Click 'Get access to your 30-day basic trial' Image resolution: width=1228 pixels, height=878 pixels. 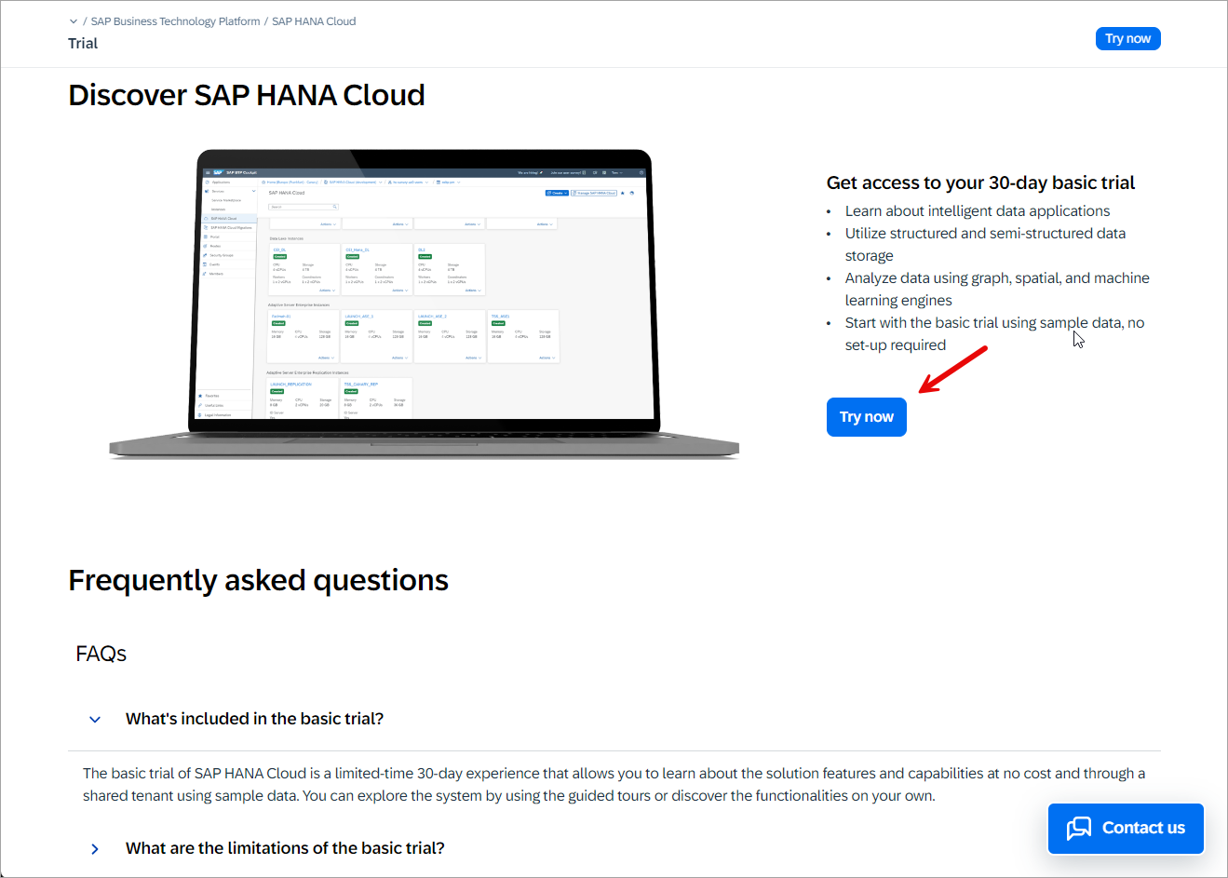click(x=980, y=182)
